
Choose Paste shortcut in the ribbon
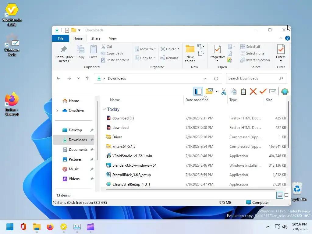tap(115, 60)
